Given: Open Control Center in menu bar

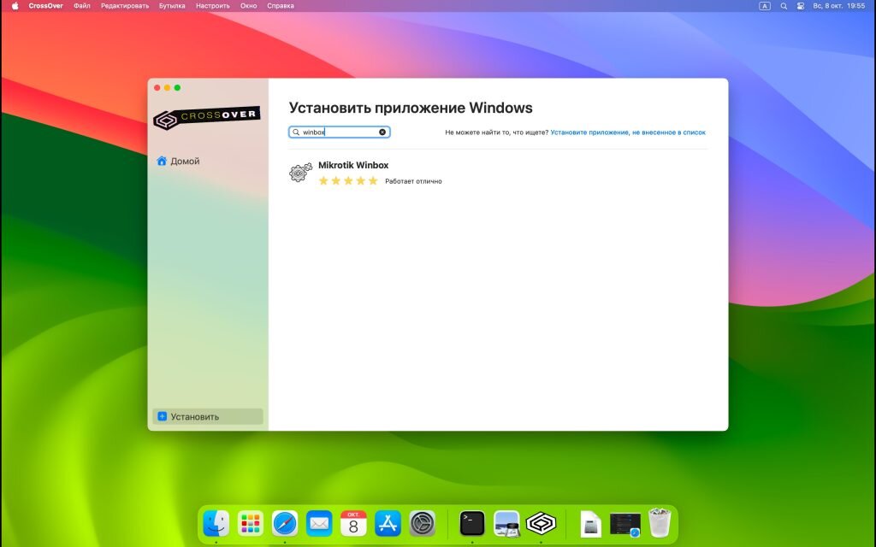Looking at the screenshot, I should 801,6.
